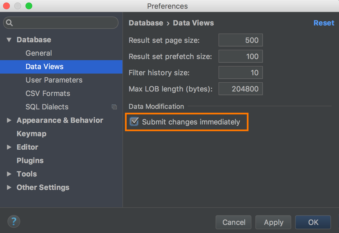
Task: Focus the preferences search field
Action: (x=61, y=23)
